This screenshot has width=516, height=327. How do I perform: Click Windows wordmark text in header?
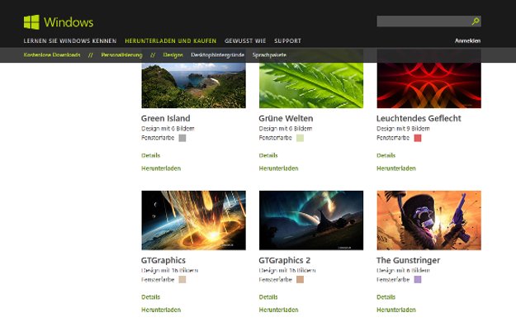point(69,22)
